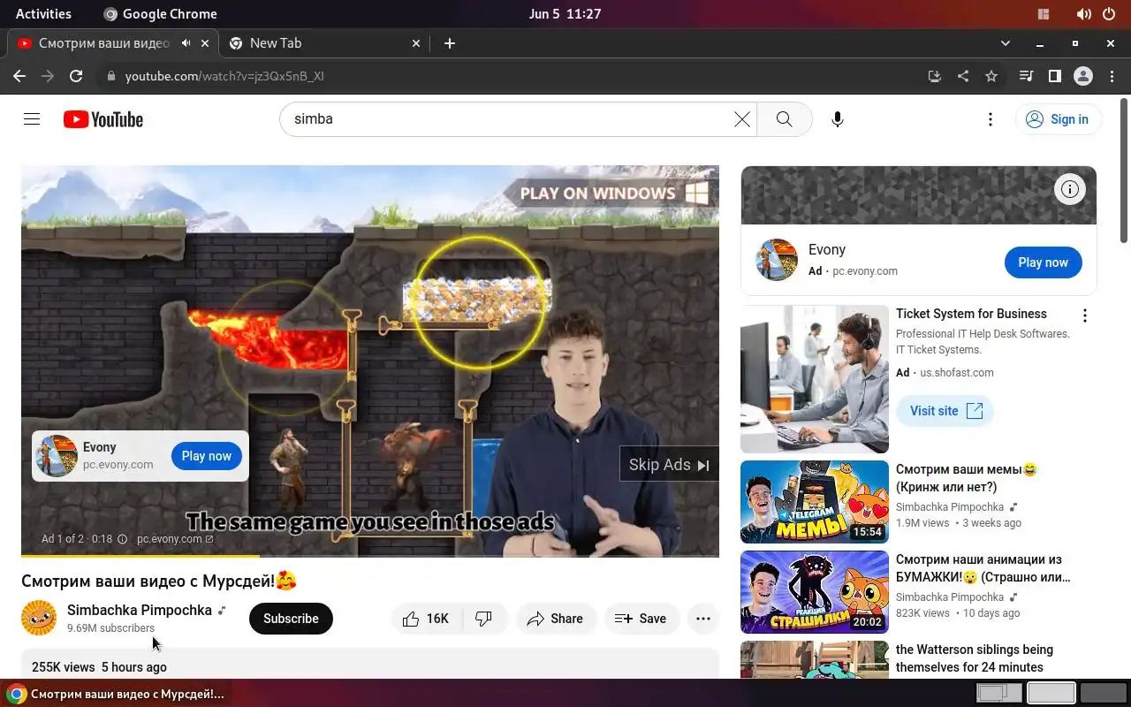This screenshot has width=1131, height=707.
Task: Go back with browser back arrow
Action: click(x=19, y=76)
